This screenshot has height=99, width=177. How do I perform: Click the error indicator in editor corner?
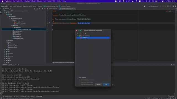(x=167, y=11)
